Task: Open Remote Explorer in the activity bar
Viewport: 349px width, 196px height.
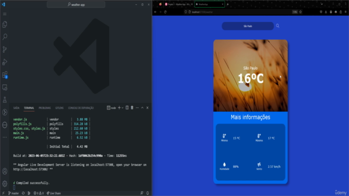Action: coord(5,87)
